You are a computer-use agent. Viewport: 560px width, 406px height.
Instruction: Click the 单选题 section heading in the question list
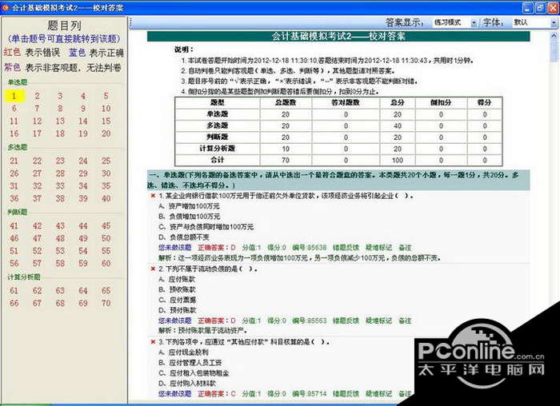click(x=18, y=82)
